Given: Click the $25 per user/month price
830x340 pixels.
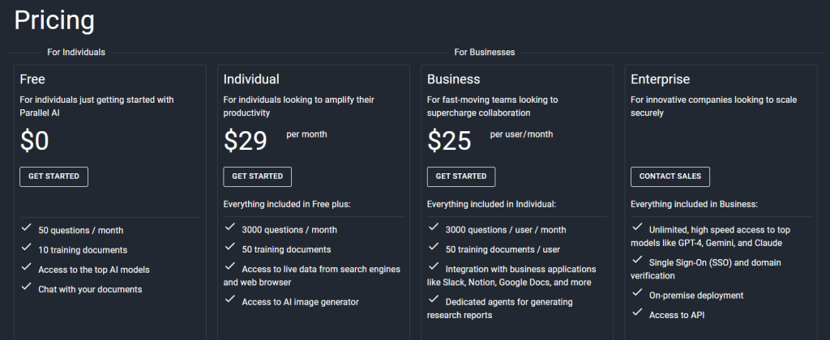Looking at the screenshot, I should (449, 141).
